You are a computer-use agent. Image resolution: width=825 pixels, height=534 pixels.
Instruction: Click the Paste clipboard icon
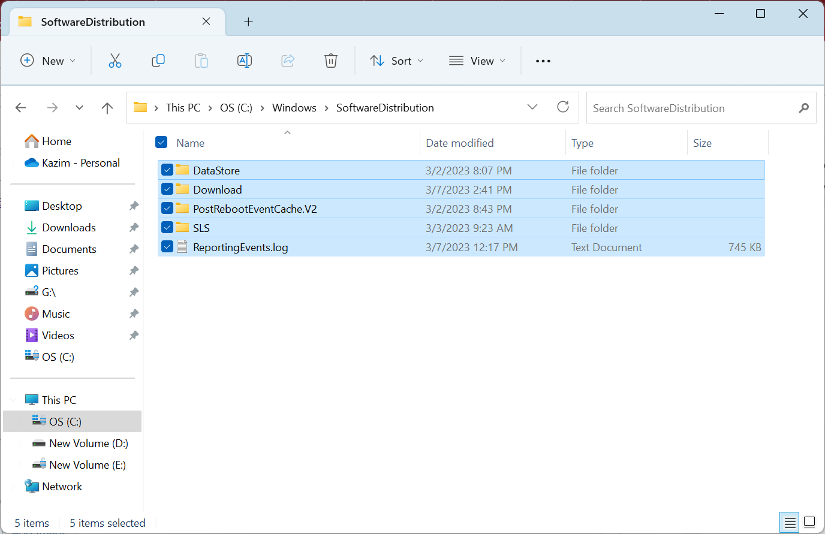coord(201,61)
